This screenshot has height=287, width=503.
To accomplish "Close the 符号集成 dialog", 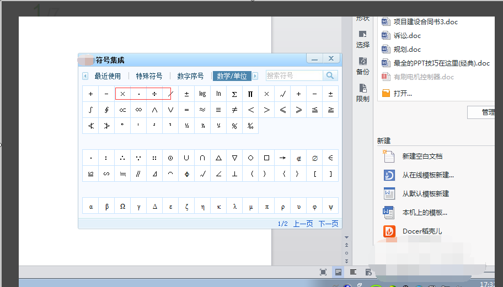I will coord(331,58).
